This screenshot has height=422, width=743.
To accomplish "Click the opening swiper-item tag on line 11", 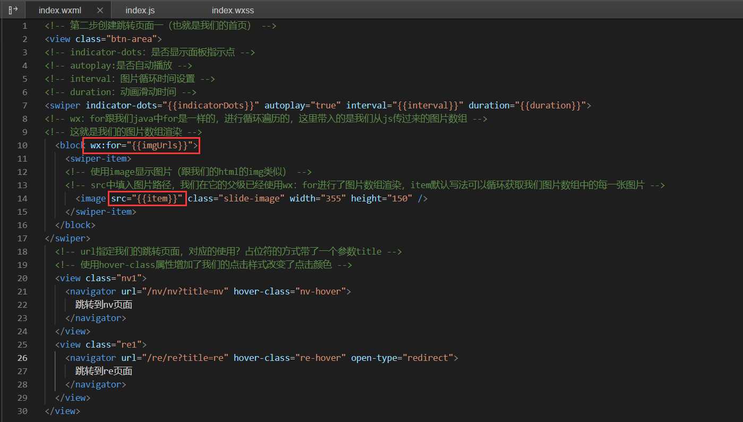I will [x=98, y=158].
